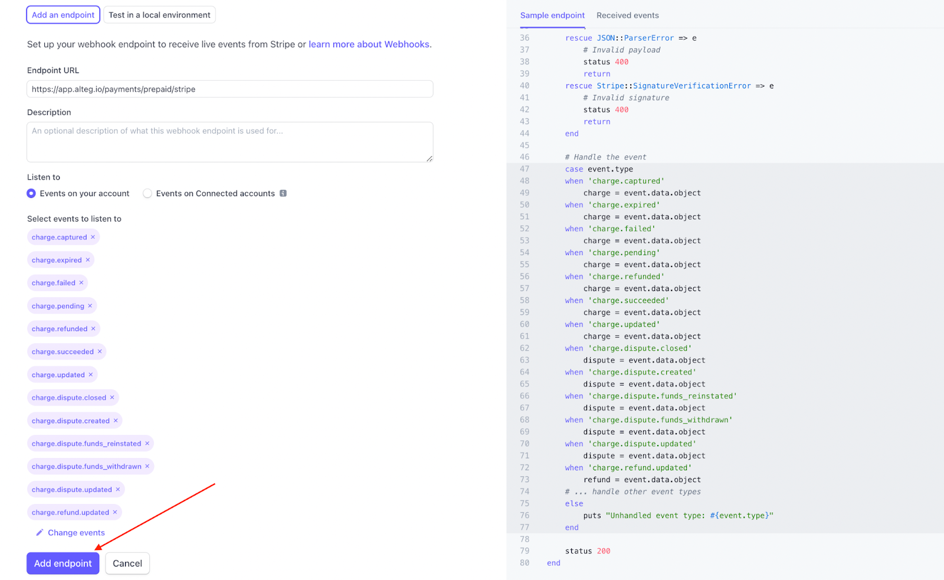
Task: Switch to the Received events tab
Action: (x=627, y=15)
